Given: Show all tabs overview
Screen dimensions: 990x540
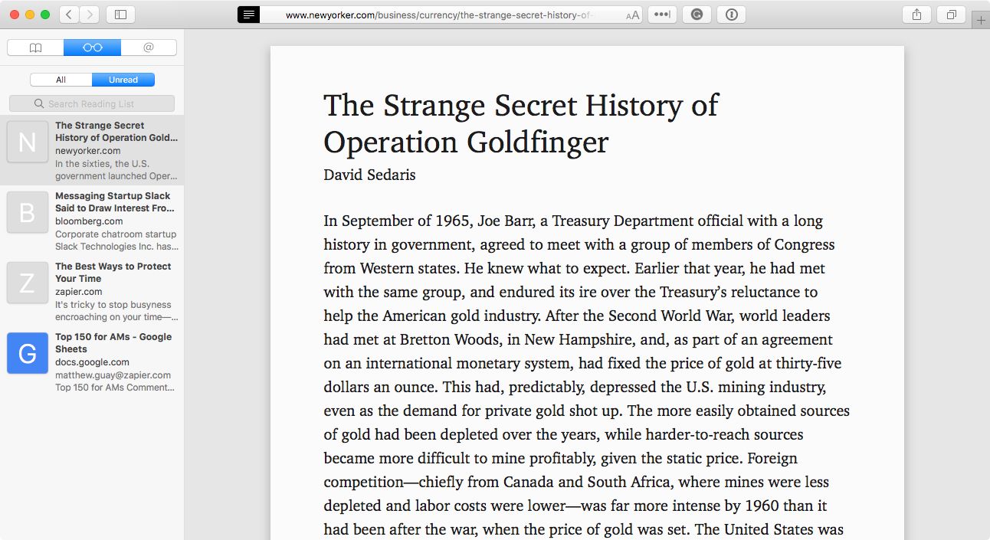Looking at the screenshot, I should tap(951, 15).
